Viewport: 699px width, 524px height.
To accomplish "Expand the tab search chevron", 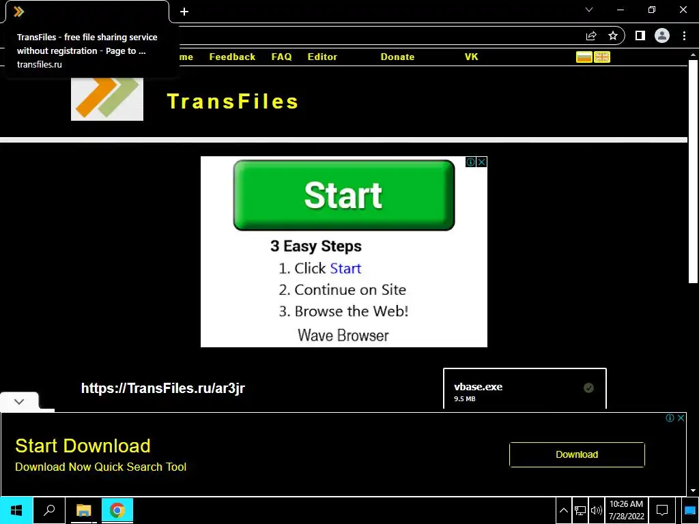I will tap(589, 10).
